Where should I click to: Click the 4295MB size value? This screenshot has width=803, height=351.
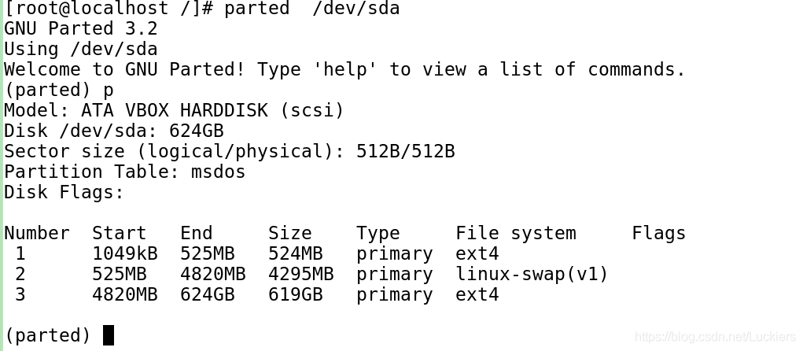click(300, 274)
